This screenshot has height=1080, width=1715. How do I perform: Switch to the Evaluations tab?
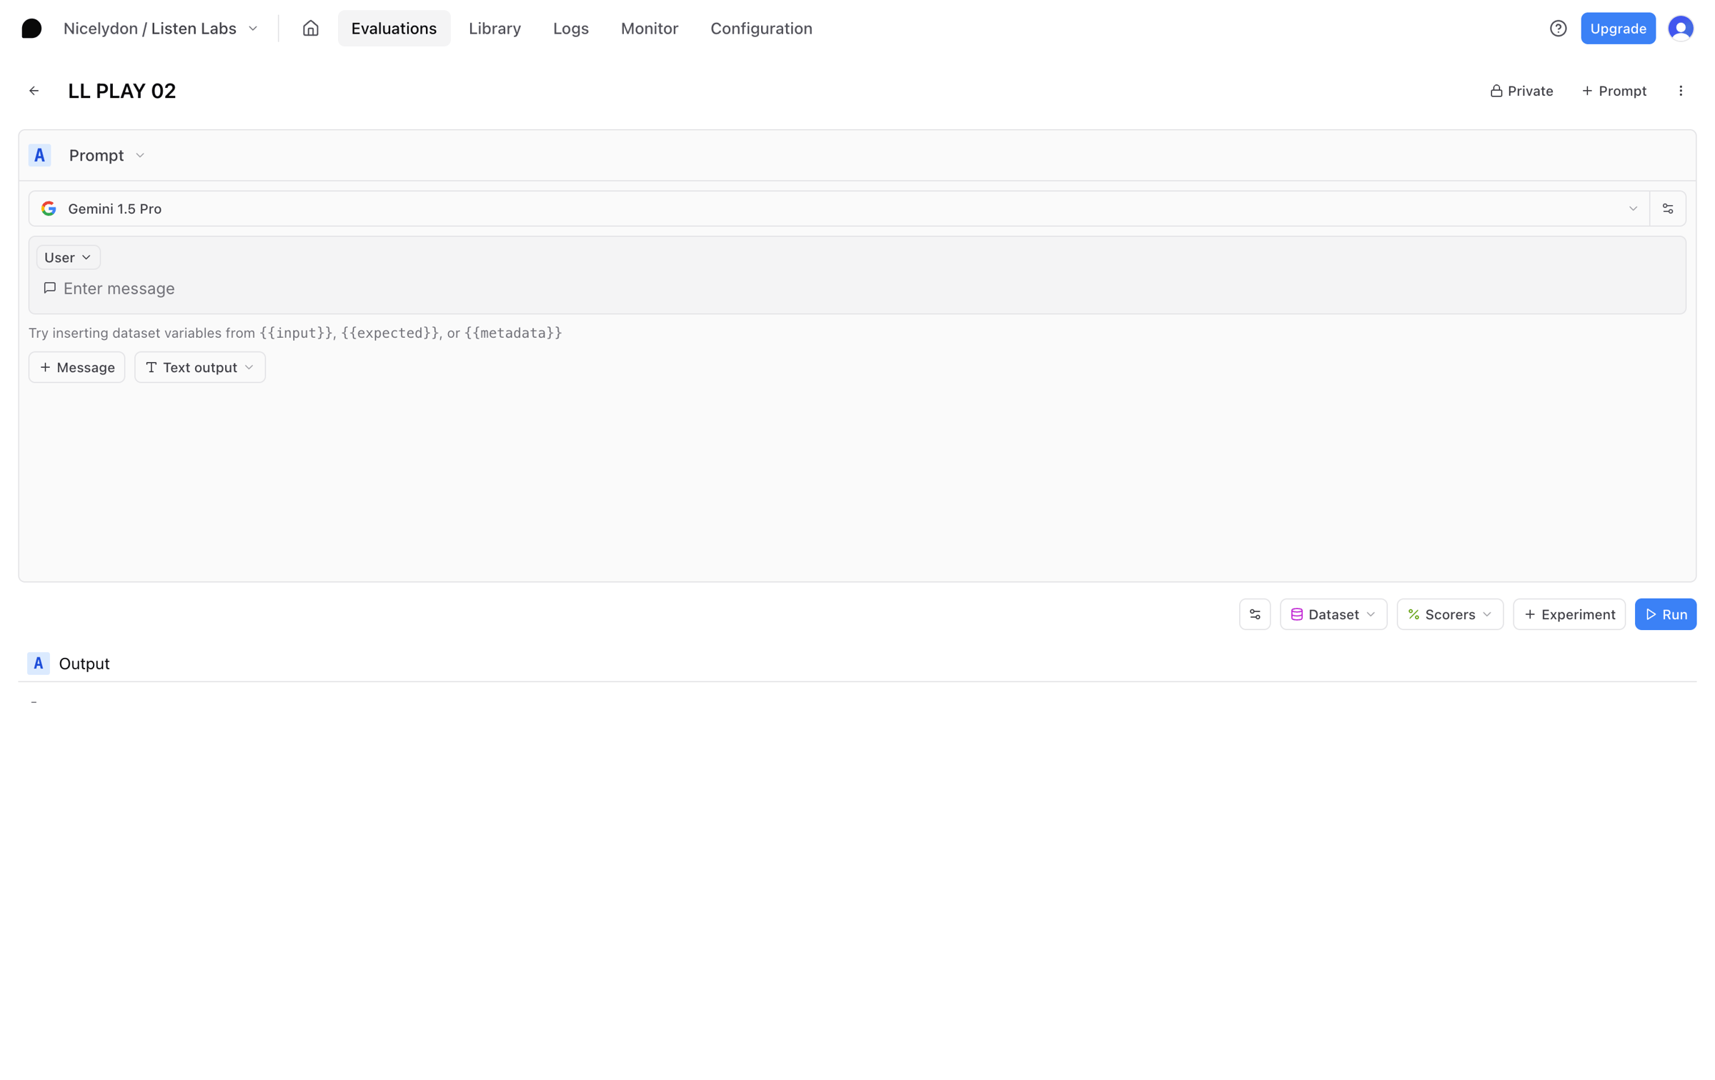[x=394, y=29]
